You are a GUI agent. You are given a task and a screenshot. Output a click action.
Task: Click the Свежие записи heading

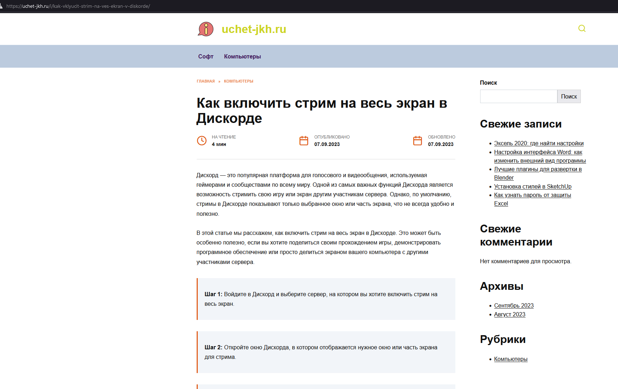521,124
